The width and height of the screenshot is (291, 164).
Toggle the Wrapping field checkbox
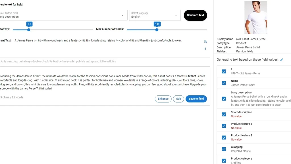coord(224,149)
